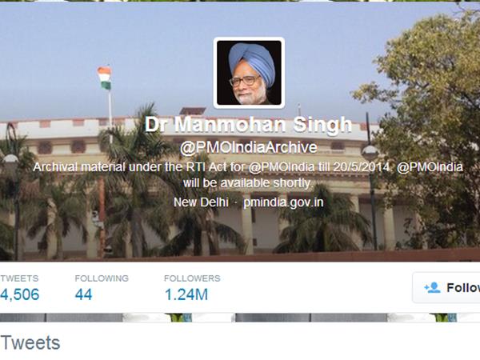Open the pmindia.gov.in website link
This screenshot has width=480, height=360.
pos(283,202)
